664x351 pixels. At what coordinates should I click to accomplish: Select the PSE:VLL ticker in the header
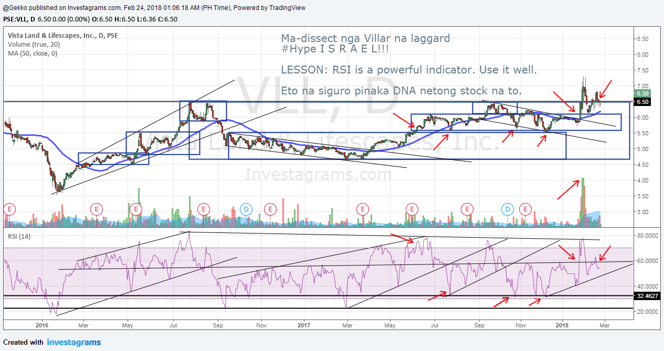pyautogui.click(x=15, y=18)
